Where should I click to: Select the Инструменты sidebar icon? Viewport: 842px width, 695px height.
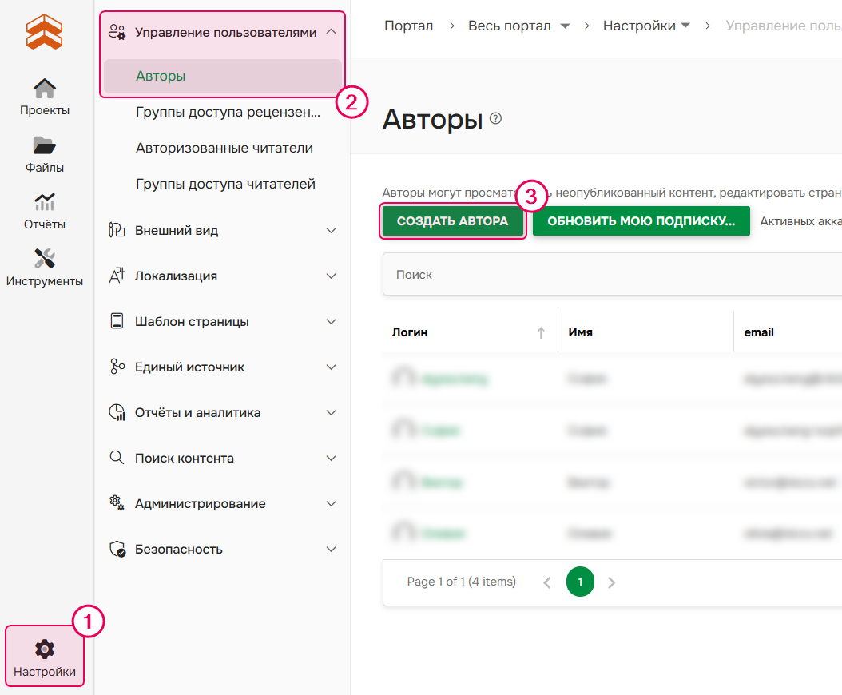(45, 266)
